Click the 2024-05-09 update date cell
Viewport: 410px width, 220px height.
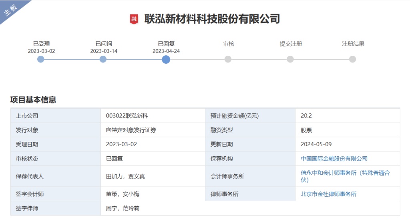316,144
